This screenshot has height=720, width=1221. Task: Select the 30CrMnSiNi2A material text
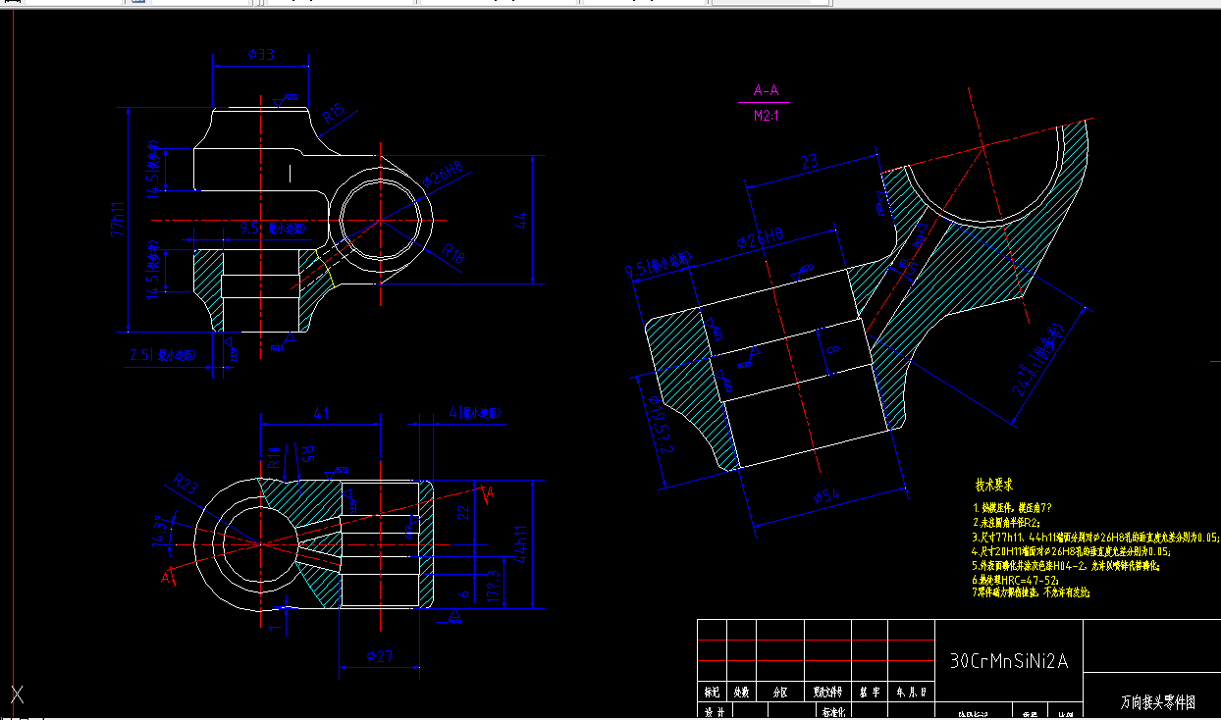click(1007, 662)
